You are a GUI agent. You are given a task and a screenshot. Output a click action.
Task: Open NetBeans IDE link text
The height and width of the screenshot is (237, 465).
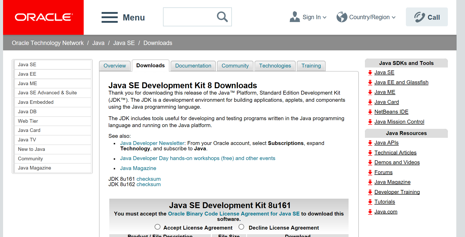(x=391, y=112)
